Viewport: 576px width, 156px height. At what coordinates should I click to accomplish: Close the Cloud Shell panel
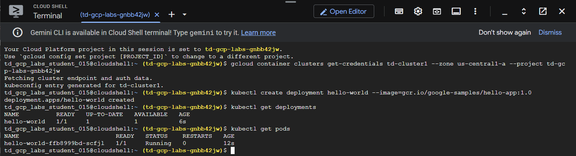pos(562,11)
